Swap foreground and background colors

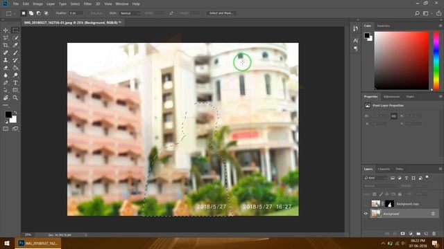point(15,113)
